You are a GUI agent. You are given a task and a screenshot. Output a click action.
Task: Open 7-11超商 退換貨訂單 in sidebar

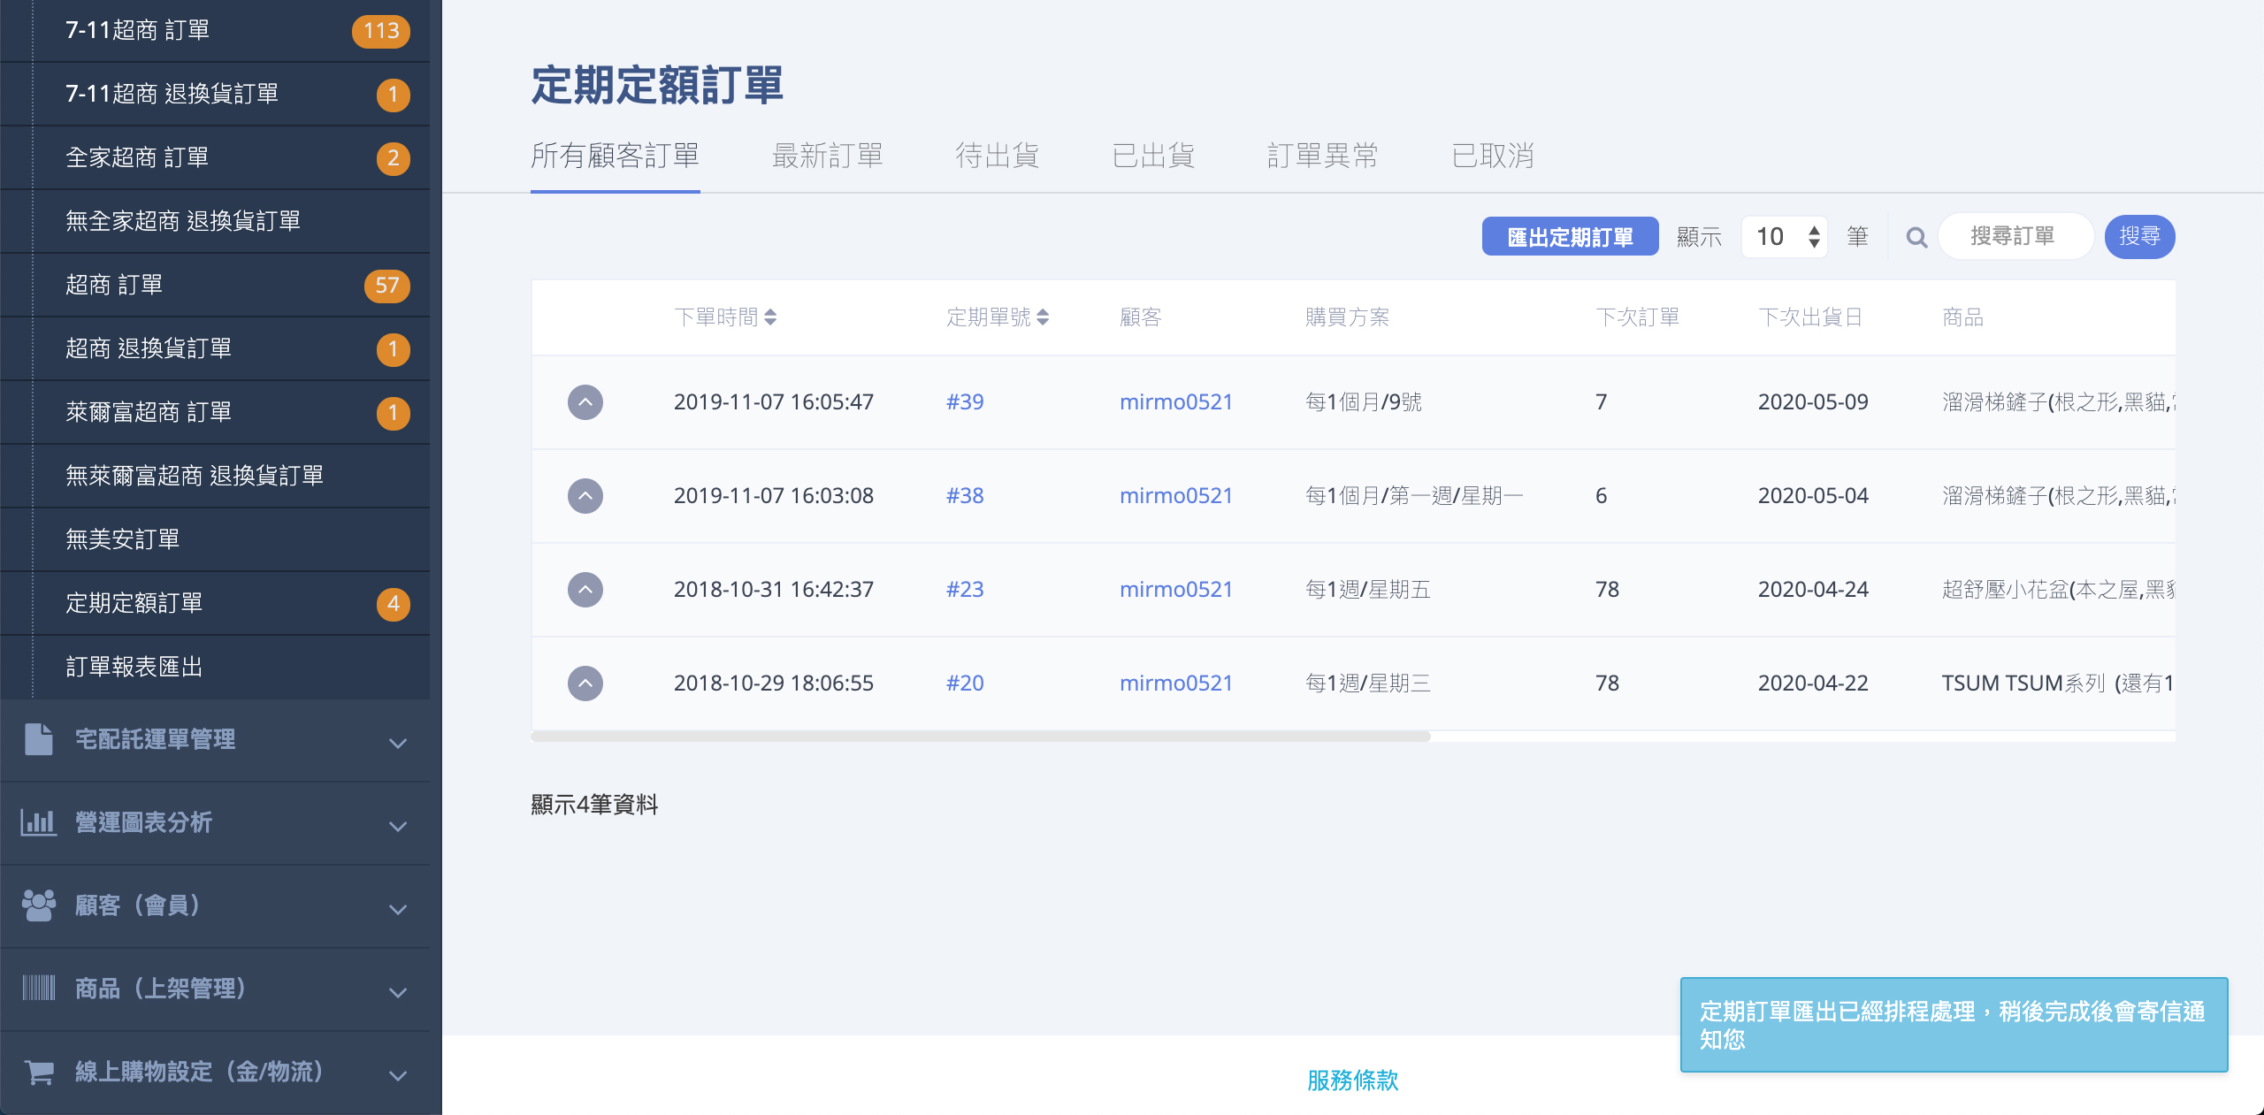[215, 95]
